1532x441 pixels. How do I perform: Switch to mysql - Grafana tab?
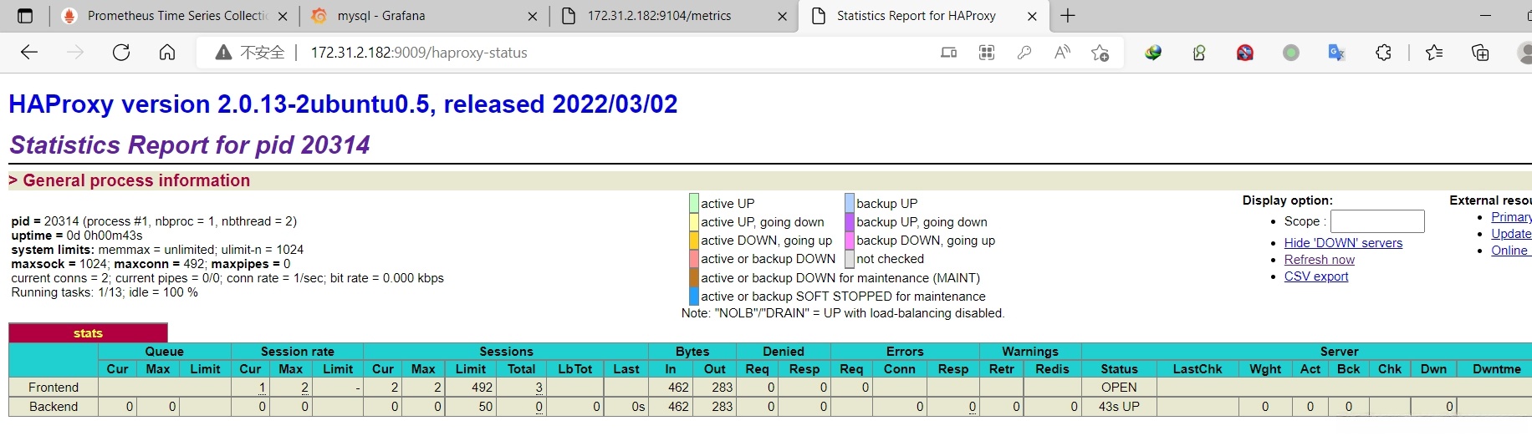[x=422, y=16]
